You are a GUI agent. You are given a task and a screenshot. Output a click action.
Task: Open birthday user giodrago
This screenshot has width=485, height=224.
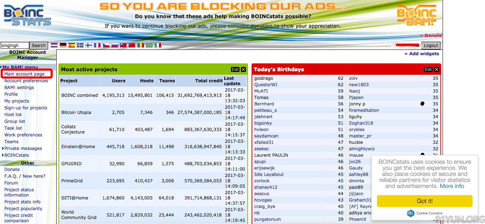(264, 78)
